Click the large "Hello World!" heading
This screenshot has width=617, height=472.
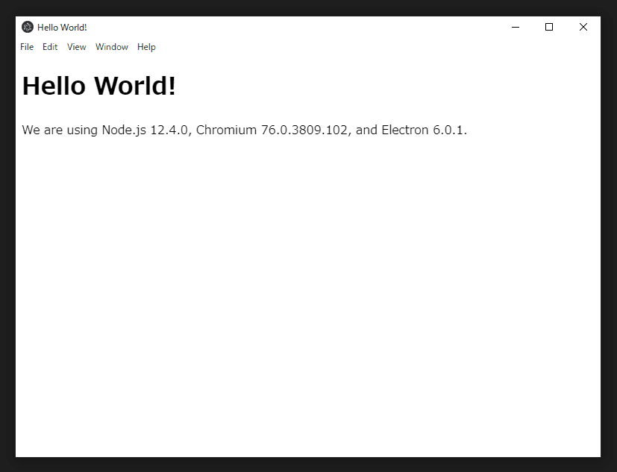point(99,86)
